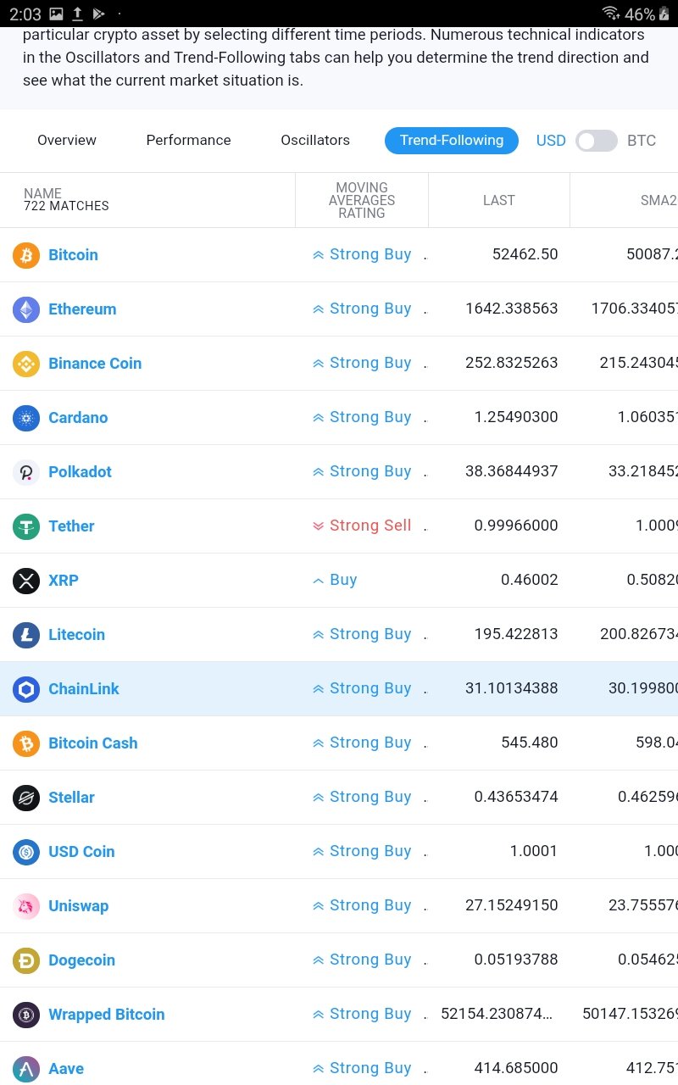
Task: Tap the Binance Coin logo icon
Action: pyautogui.click(x=26, y=364)
